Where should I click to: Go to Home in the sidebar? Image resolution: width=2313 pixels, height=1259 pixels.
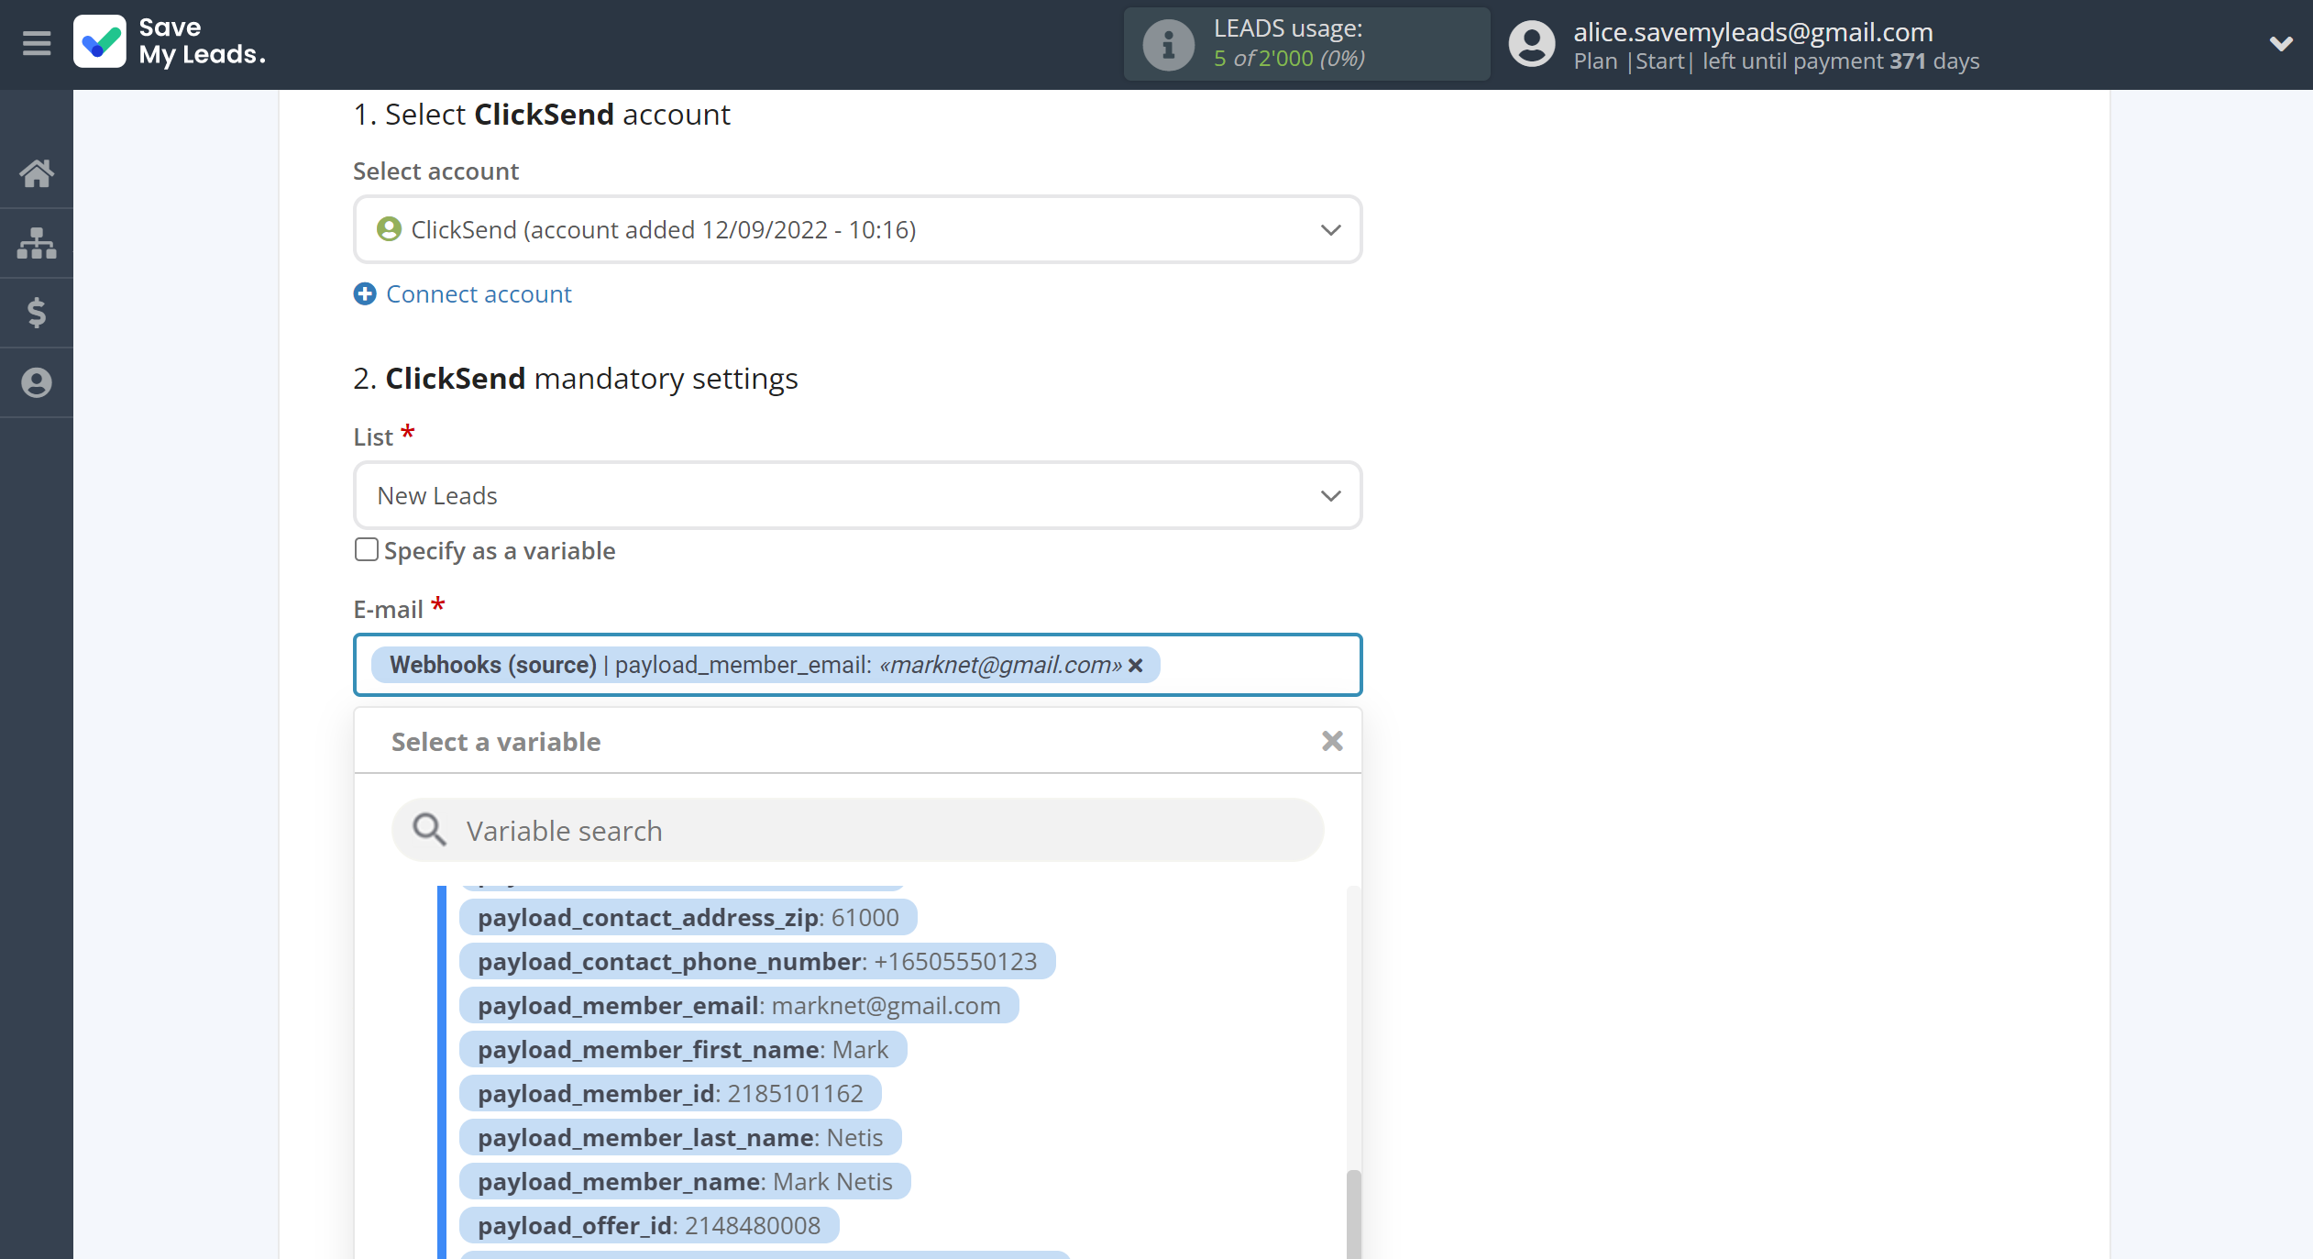pyautogui.click(x=37, y=172)
